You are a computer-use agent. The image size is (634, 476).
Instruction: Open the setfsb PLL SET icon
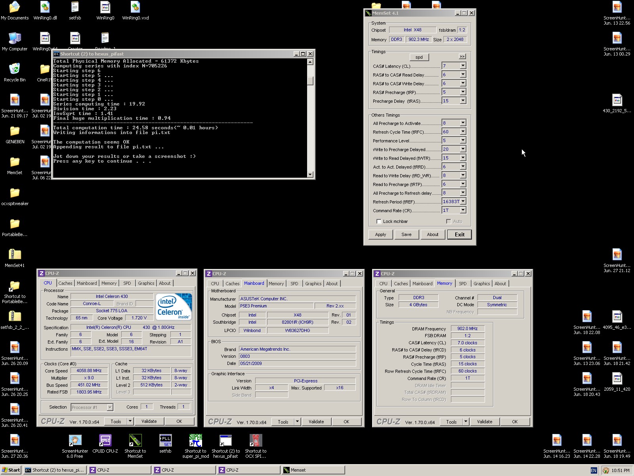(165, 444)
